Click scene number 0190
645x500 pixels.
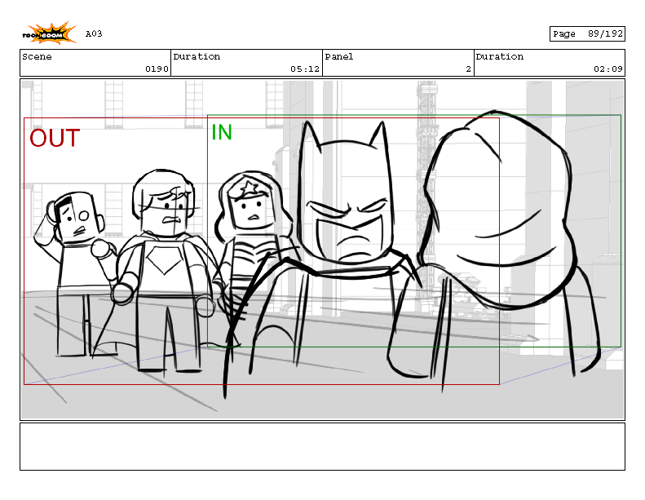[157, 69]
